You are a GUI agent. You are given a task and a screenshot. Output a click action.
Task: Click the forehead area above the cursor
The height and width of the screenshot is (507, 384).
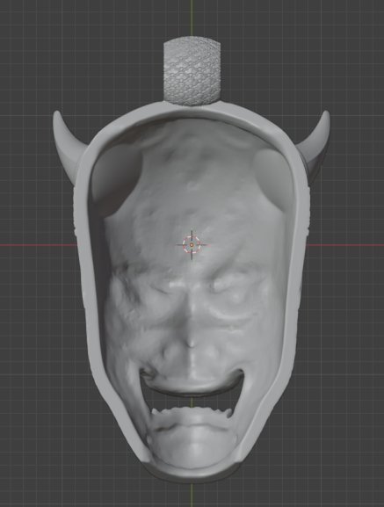(x=192, y=181)
